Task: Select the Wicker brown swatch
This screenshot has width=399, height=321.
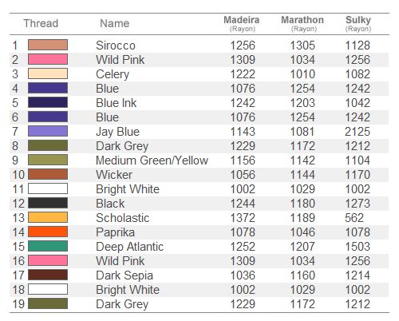Action: pos(48,174)
